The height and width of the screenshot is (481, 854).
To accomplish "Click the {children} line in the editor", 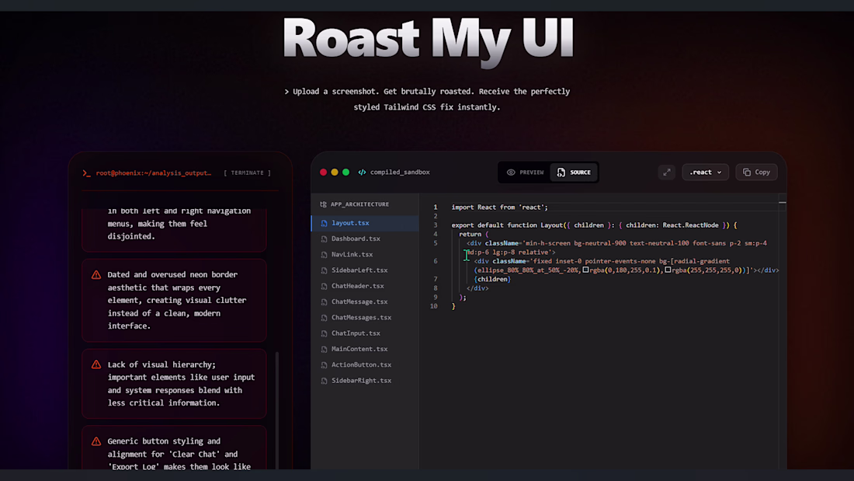I will (492, 279).
